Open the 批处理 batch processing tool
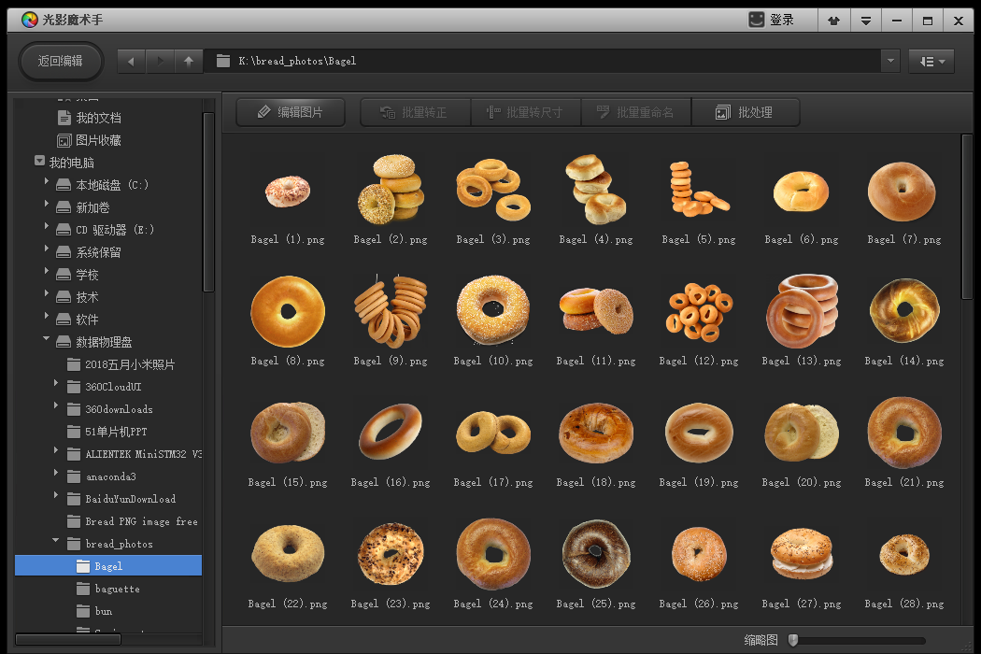 point(745,113)
